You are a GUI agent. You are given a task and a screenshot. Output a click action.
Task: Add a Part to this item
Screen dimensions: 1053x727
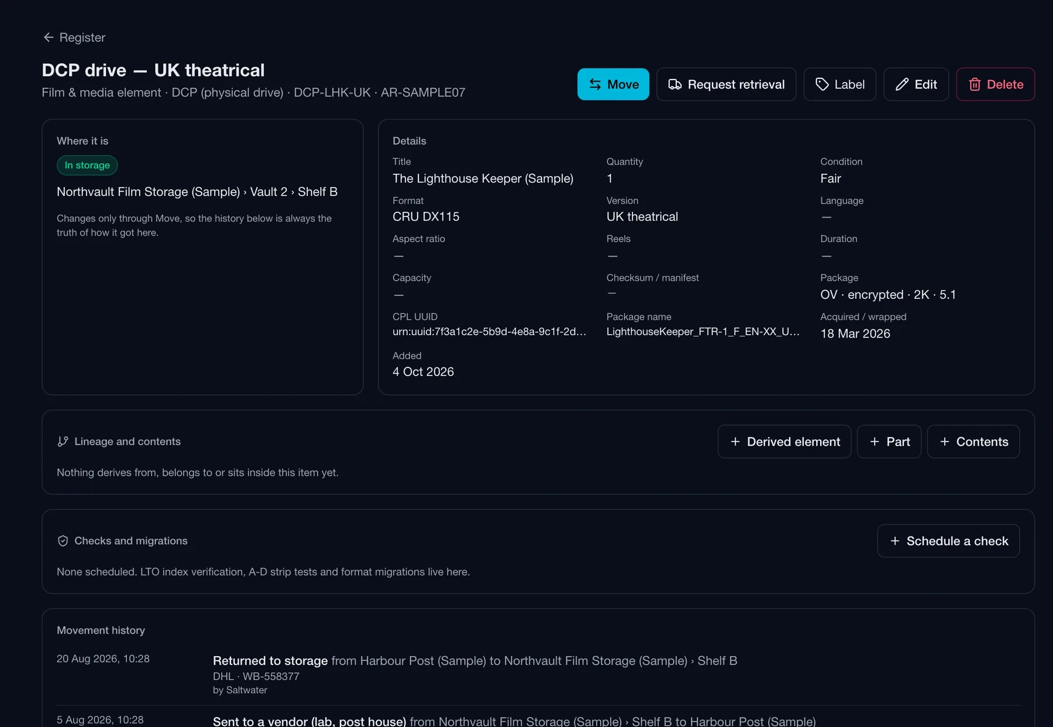(x=889, y=442)
